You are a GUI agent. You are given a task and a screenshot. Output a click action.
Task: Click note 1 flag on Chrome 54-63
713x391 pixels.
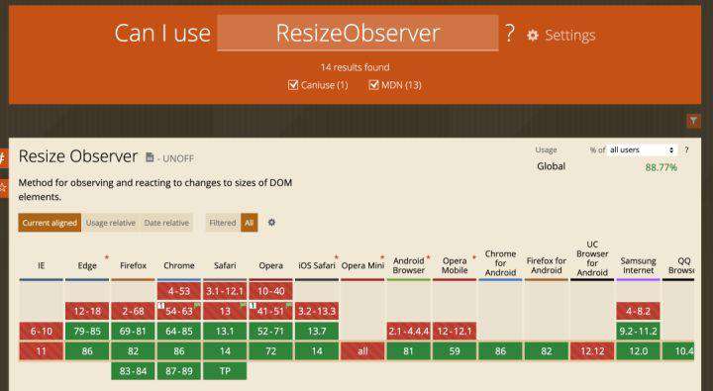(161, 306)
